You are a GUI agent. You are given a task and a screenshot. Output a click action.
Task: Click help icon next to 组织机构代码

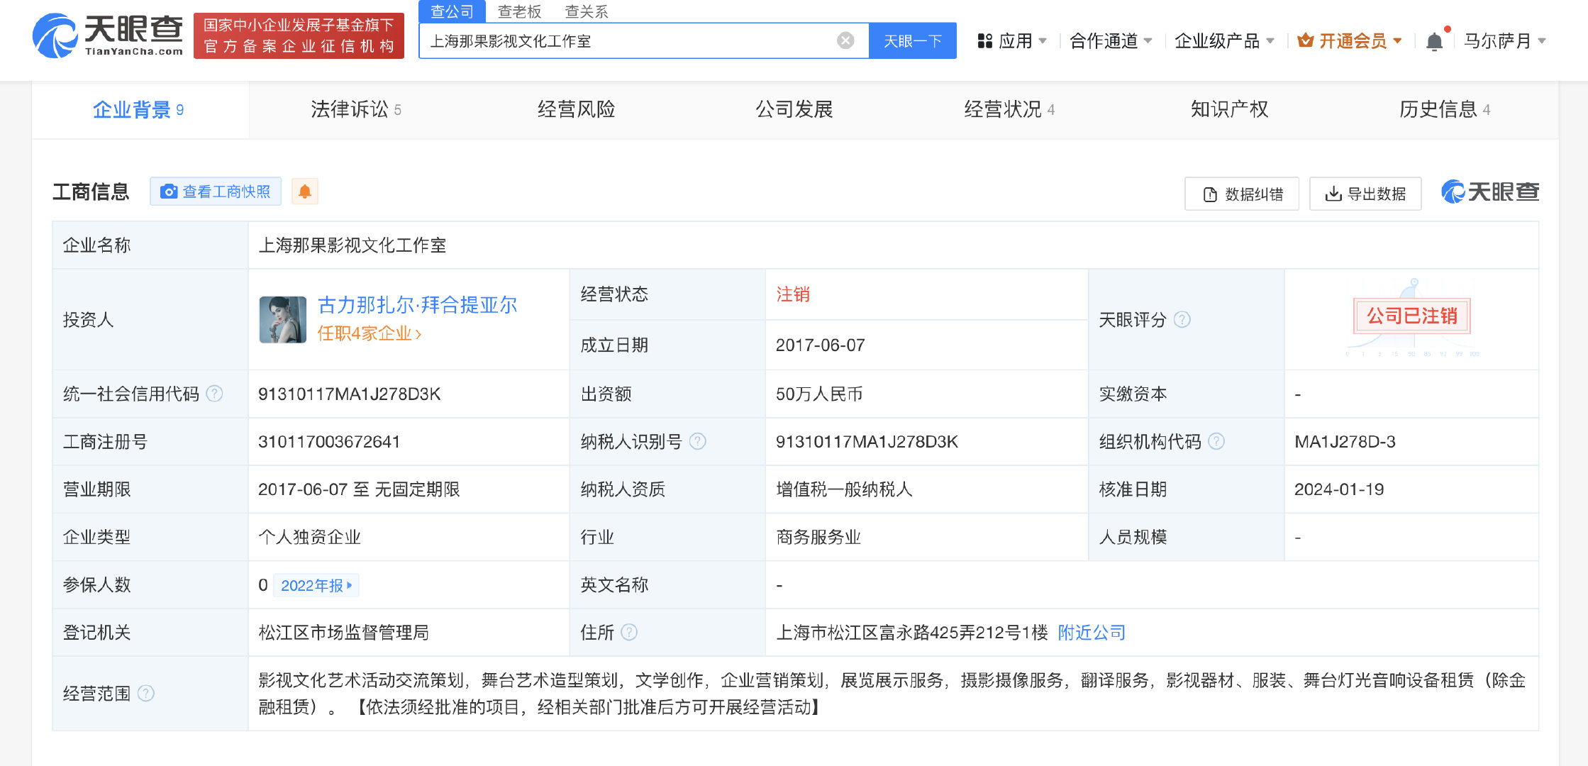(1216, 441)
